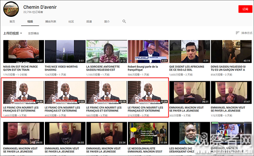
Task: Click title LE NEOCOLONIALISTE EMMANUEL MACRON S'EST
Action: coord(145,150)
